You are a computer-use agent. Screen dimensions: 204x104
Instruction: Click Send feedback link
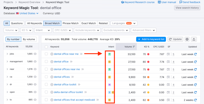point(190,2)
